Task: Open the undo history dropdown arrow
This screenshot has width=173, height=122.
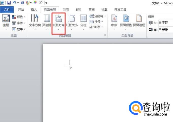Action: tap(18, 3)
